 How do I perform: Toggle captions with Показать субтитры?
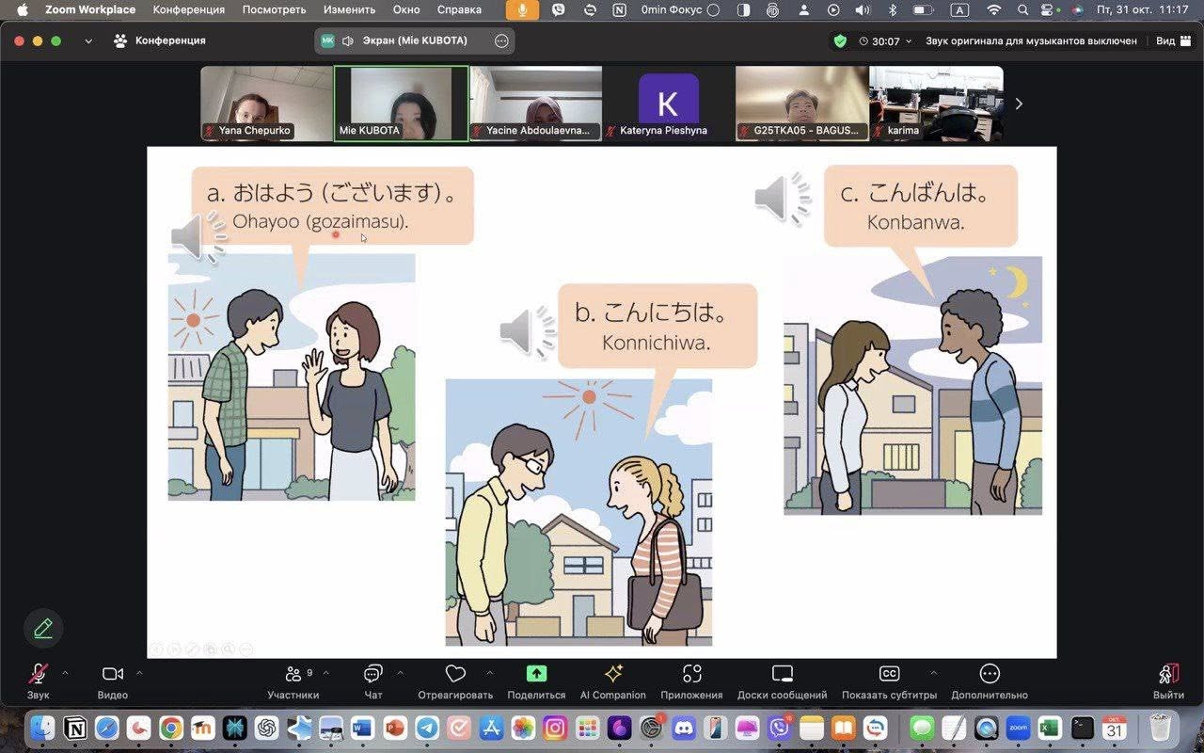[x=889, y=674]
